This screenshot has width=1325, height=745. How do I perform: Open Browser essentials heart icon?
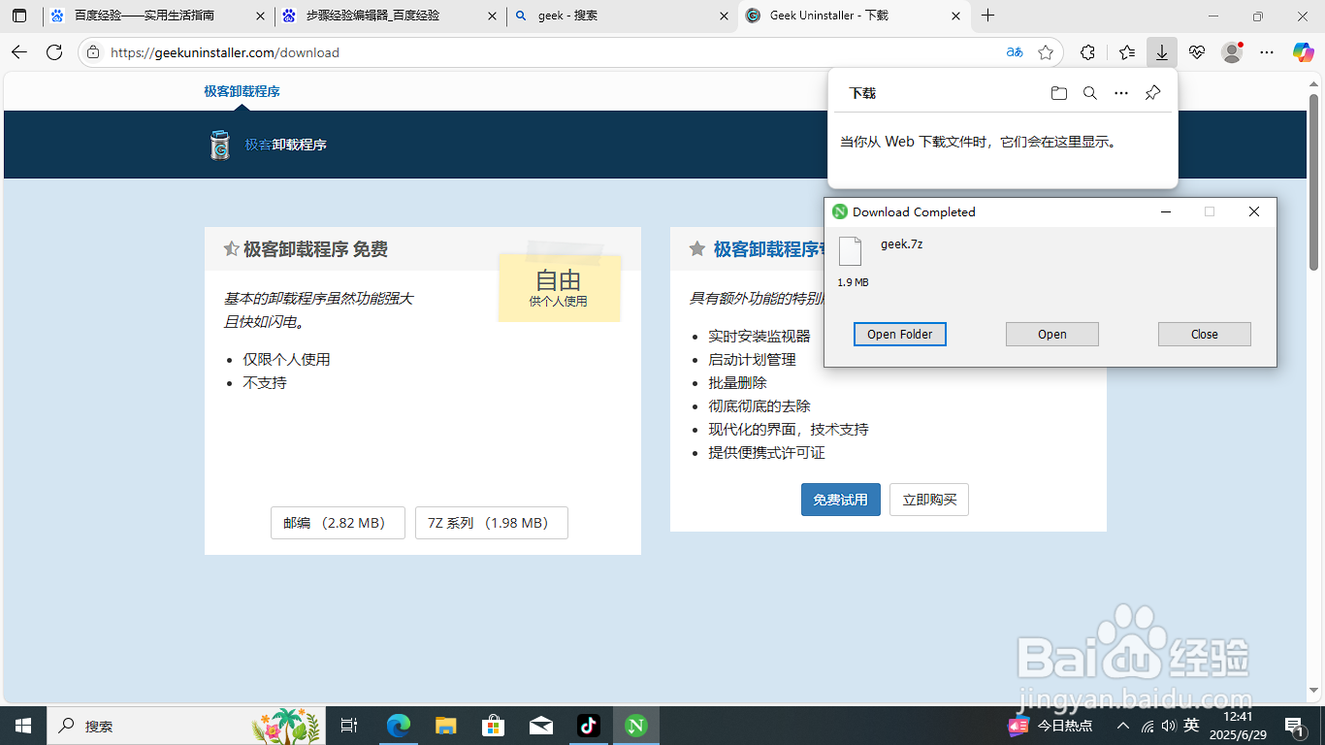1196,52
